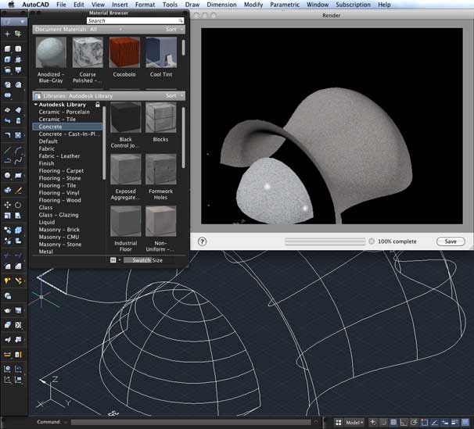Choose the 3D Array cube icon
This screenshot has height=429, width=474.
click(x=18, y=230)
